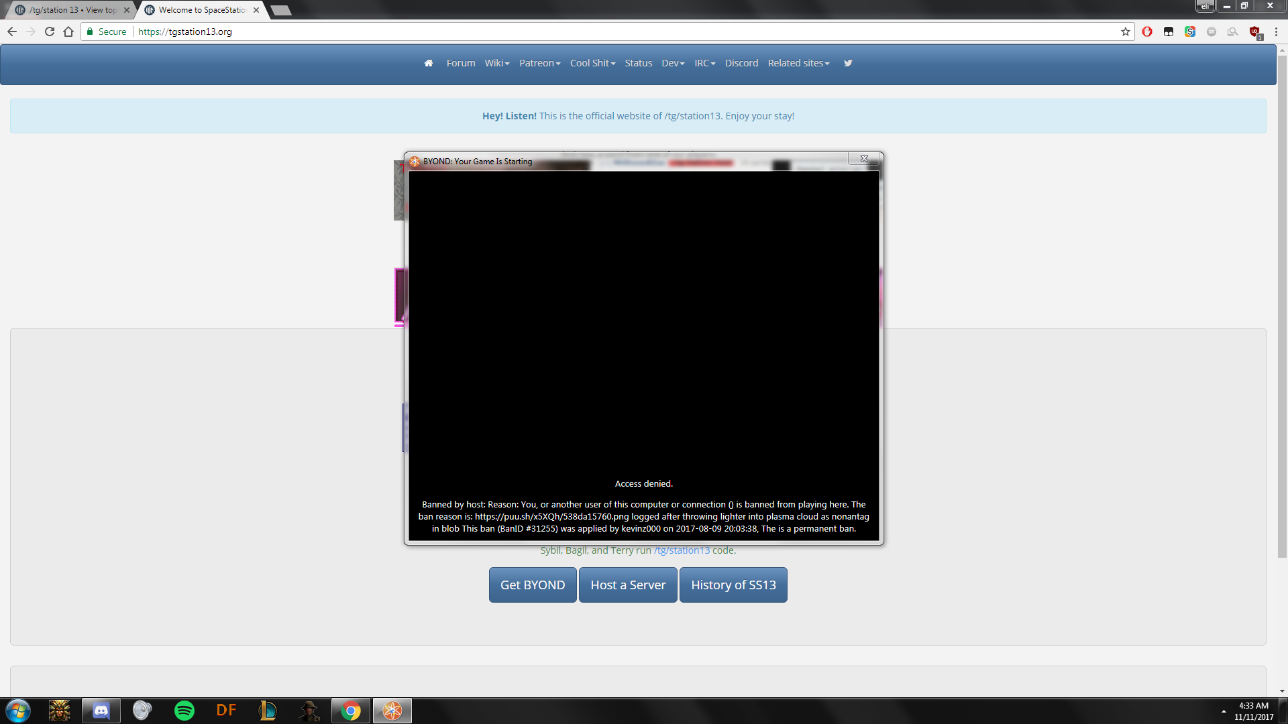Close the Welcome to SpaceStation tab
The image size is (1288, 724).
click(256, 10)
